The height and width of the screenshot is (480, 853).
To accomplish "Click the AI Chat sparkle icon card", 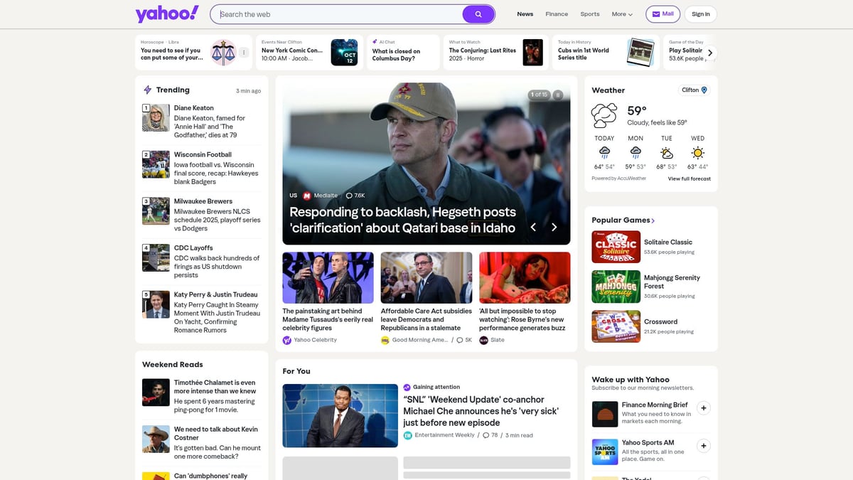I will (375, 42).
